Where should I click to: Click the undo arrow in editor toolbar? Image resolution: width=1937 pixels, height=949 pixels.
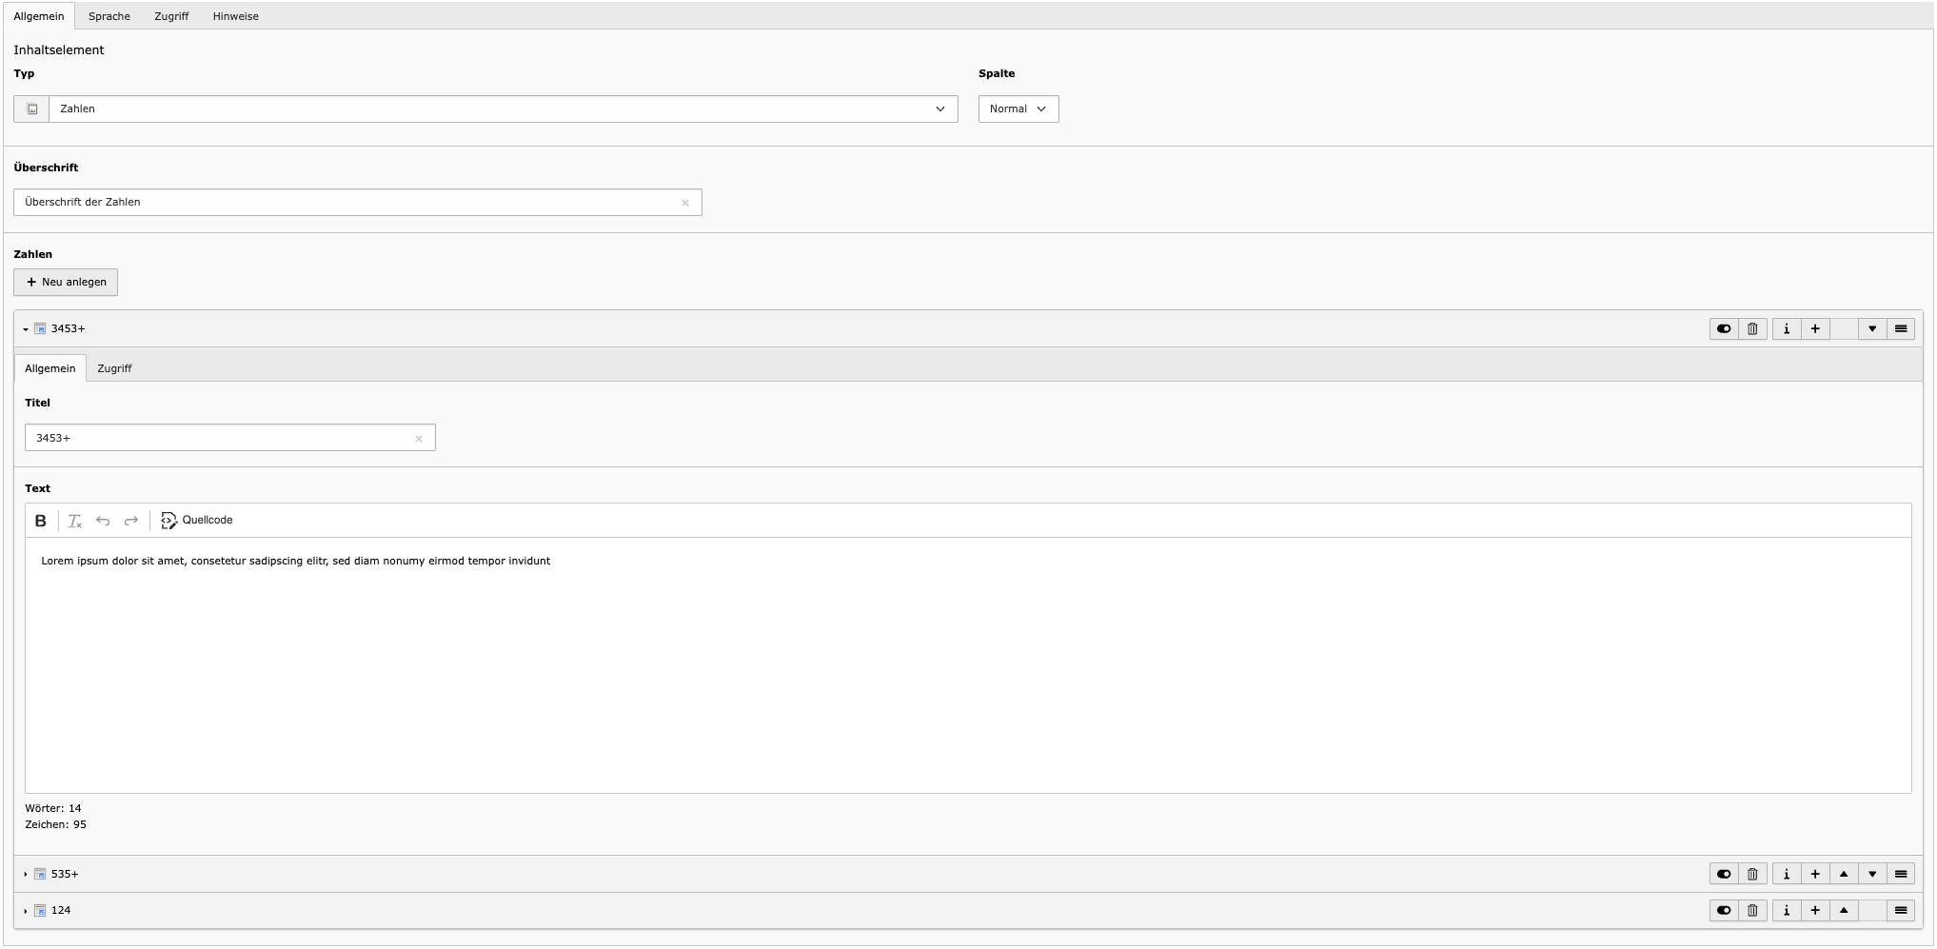(103, 521)
